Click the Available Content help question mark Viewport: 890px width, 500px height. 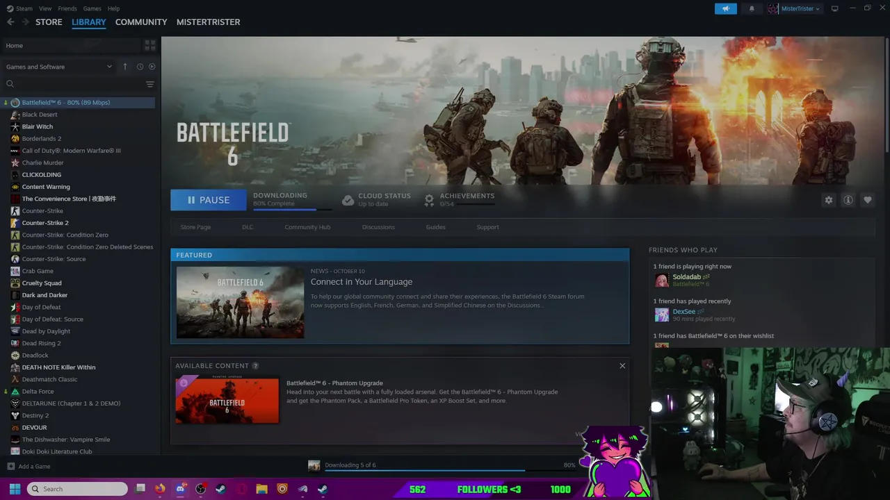(255, 366)
